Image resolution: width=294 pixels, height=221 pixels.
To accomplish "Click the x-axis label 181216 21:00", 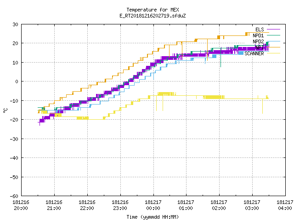I will point(54,205).
